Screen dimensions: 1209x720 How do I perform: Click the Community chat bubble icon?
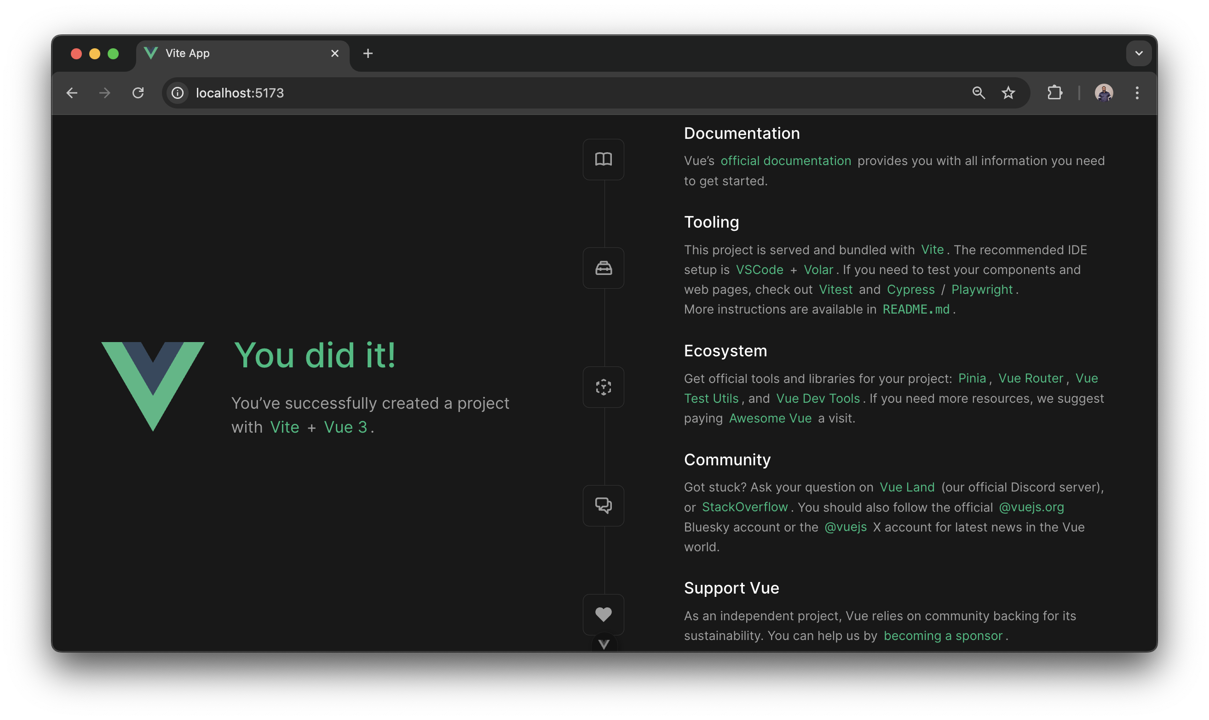coord(603,506)
